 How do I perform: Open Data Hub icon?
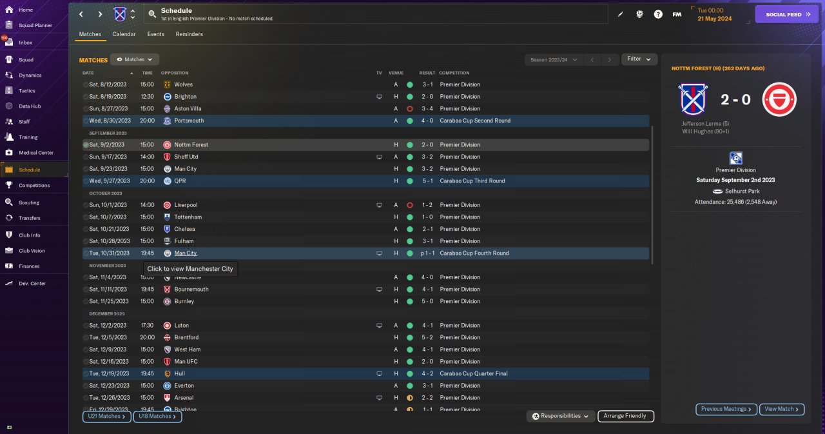(x=9, y=106)
